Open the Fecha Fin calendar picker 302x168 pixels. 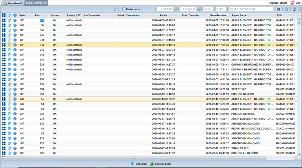tap(198, 9)
